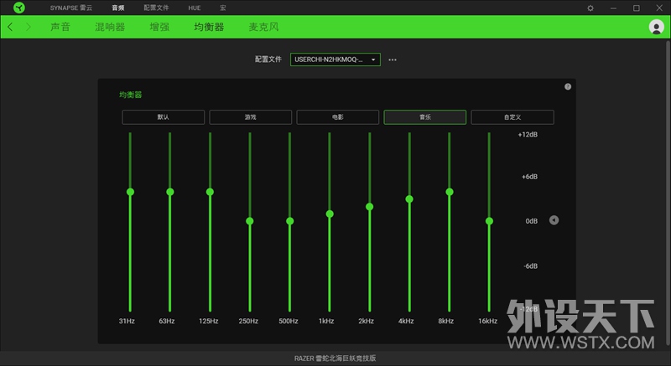Click the 31Hz slider handle
671x366 pixels.
[x=131, y=192]
